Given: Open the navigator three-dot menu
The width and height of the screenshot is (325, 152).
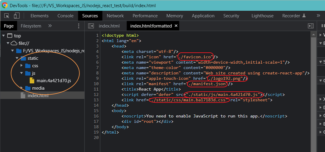Looking at the screenshot, I should (x=78, y=26).
